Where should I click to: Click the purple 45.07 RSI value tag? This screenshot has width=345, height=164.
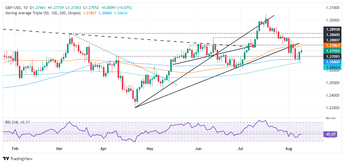coord(331,134)
